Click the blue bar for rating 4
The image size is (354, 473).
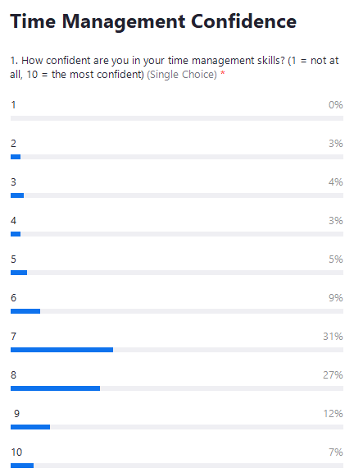point(16,234)
